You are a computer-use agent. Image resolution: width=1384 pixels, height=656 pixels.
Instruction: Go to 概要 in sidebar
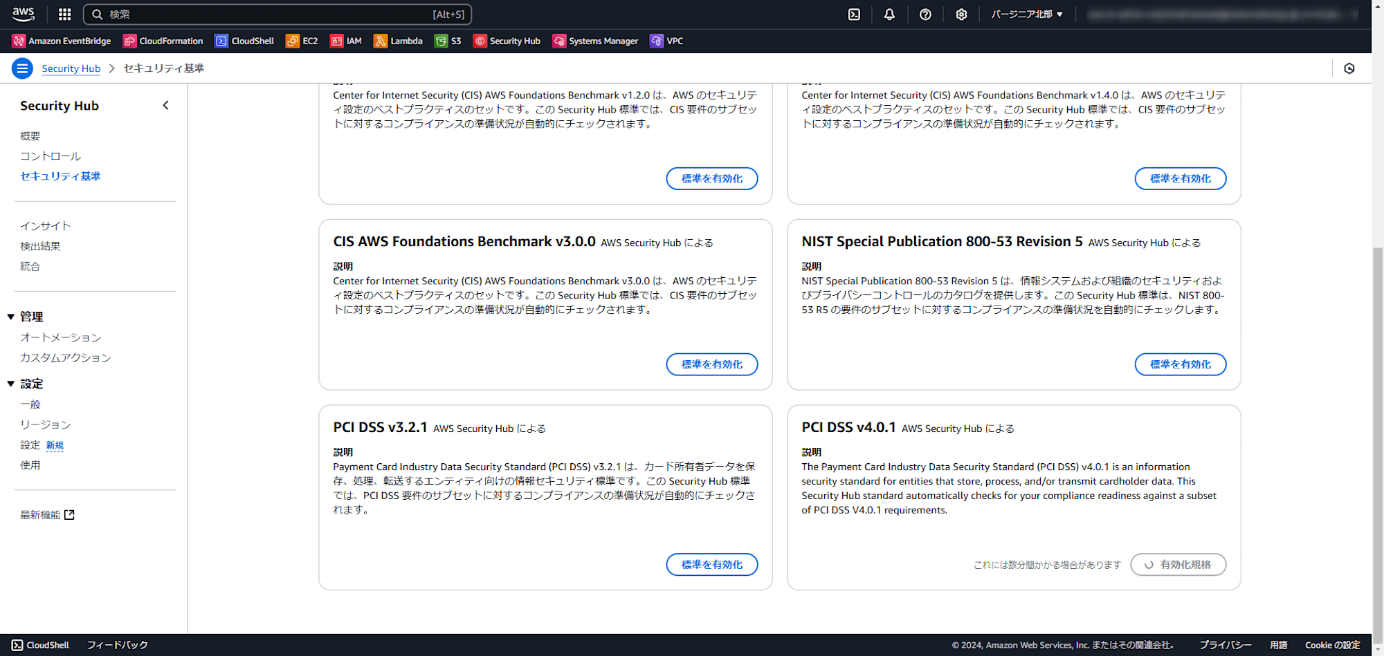click(30, 136)
